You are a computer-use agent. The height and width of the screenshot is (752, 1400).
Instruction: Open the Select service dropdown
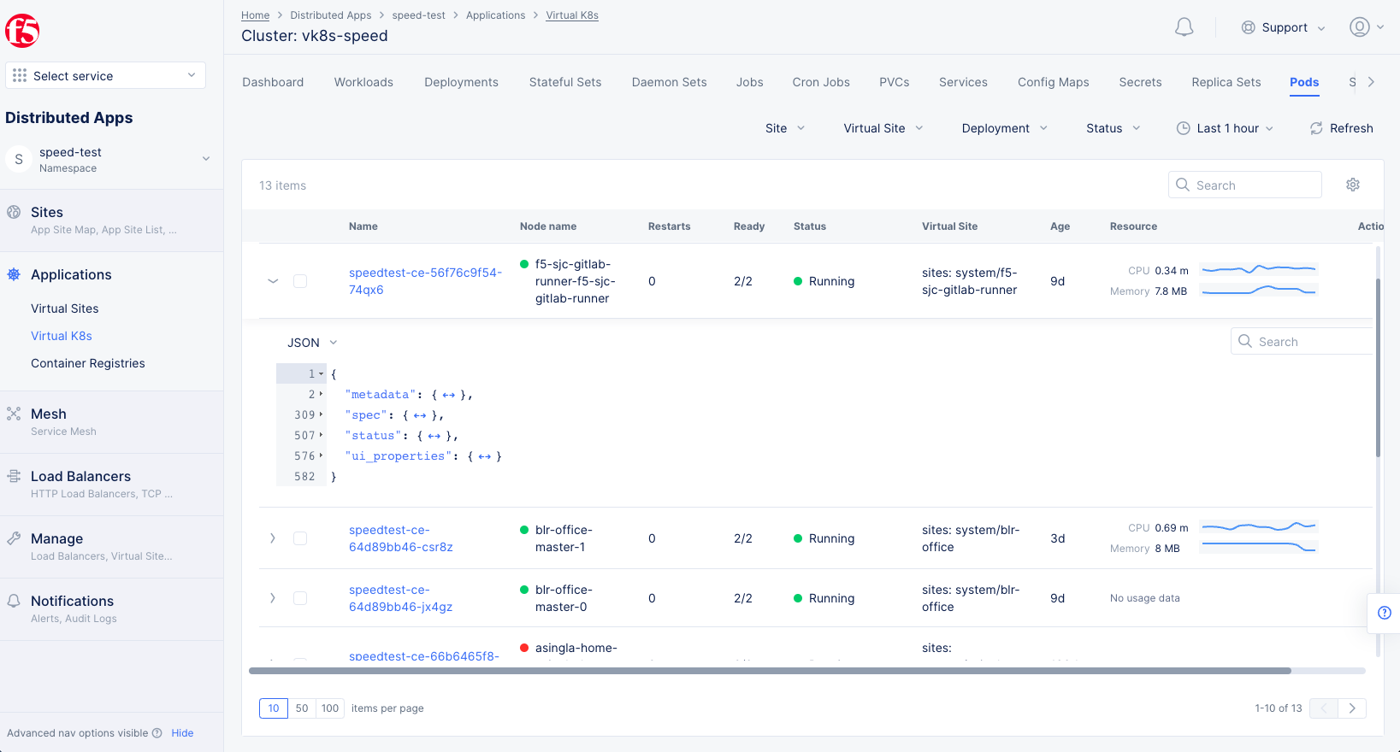tap(106, 75)
